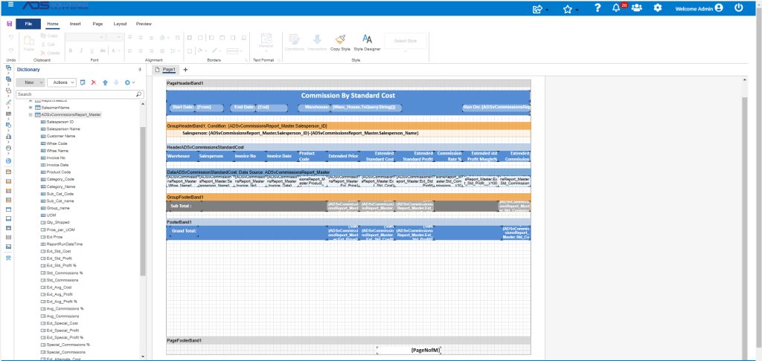
Task: Toggle Italic formatting
Action: (82, 51)
